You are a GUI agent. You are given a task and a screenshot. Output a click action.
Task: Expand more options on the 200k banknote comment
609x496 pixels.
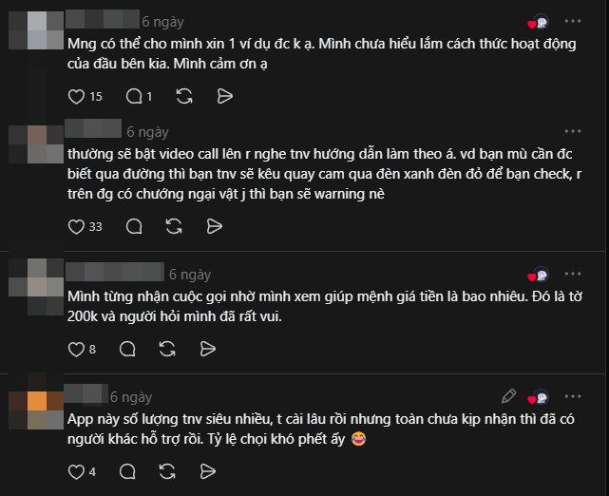573,274
